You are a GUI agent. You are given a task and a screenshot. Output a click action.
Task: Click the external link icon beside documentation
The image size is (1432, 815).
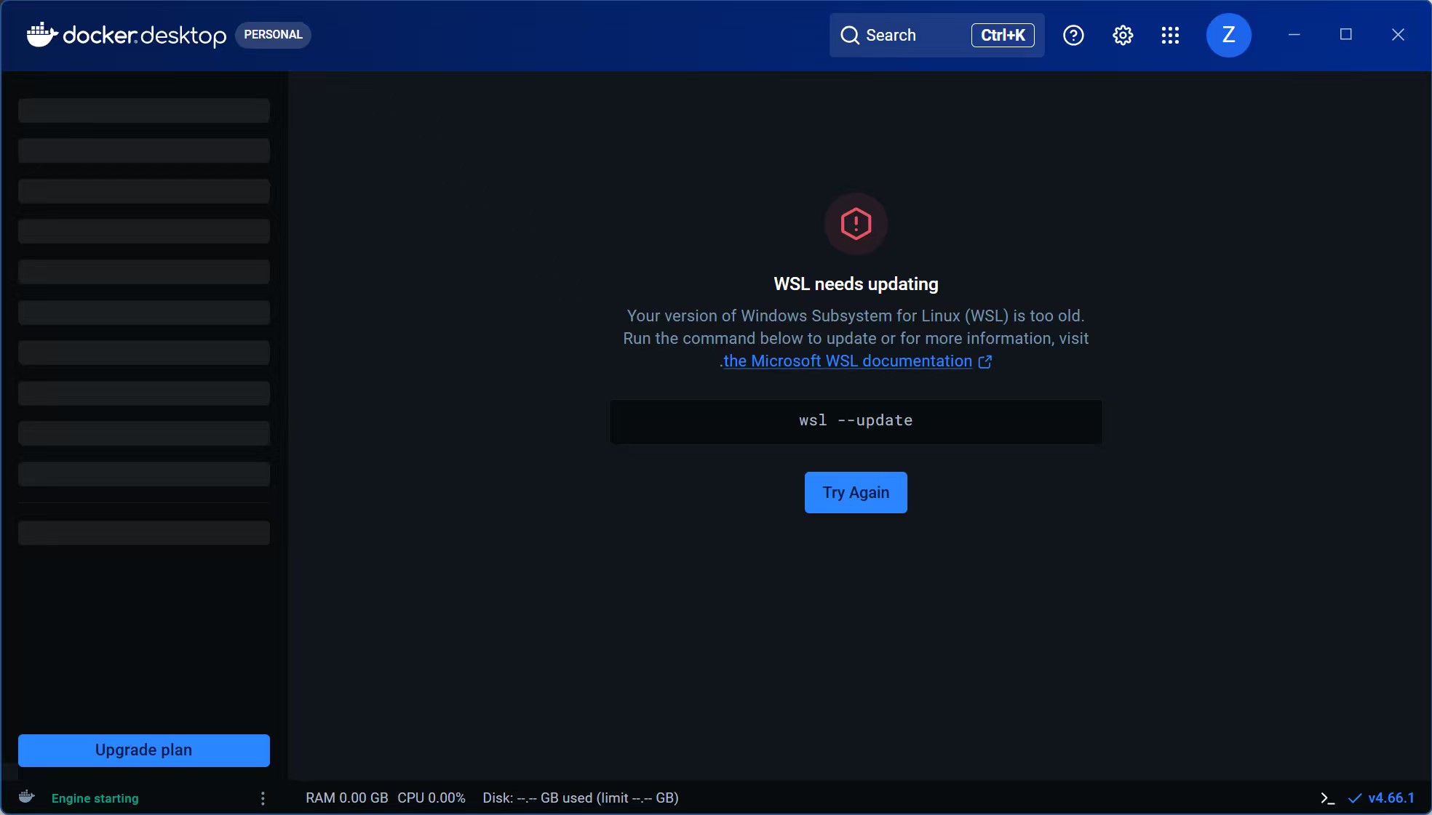(985, 361)
